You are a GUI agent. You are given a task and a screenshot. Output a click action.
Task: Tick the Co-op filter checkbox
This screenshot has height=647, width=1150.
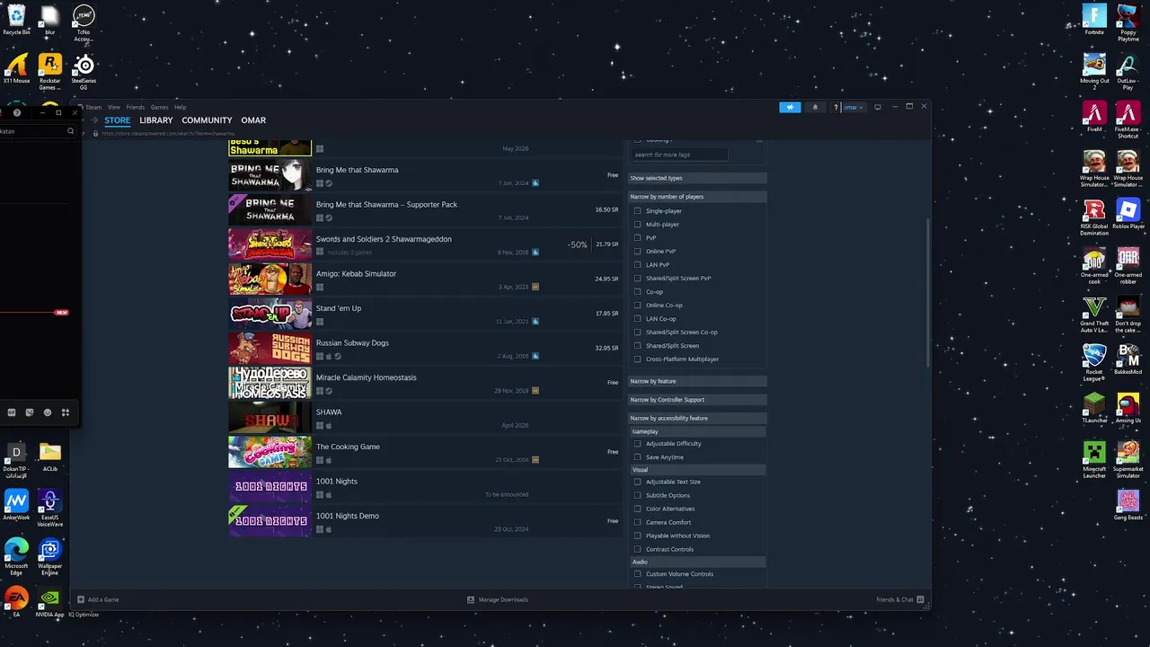pyautogui.click(x=638, y=292)
